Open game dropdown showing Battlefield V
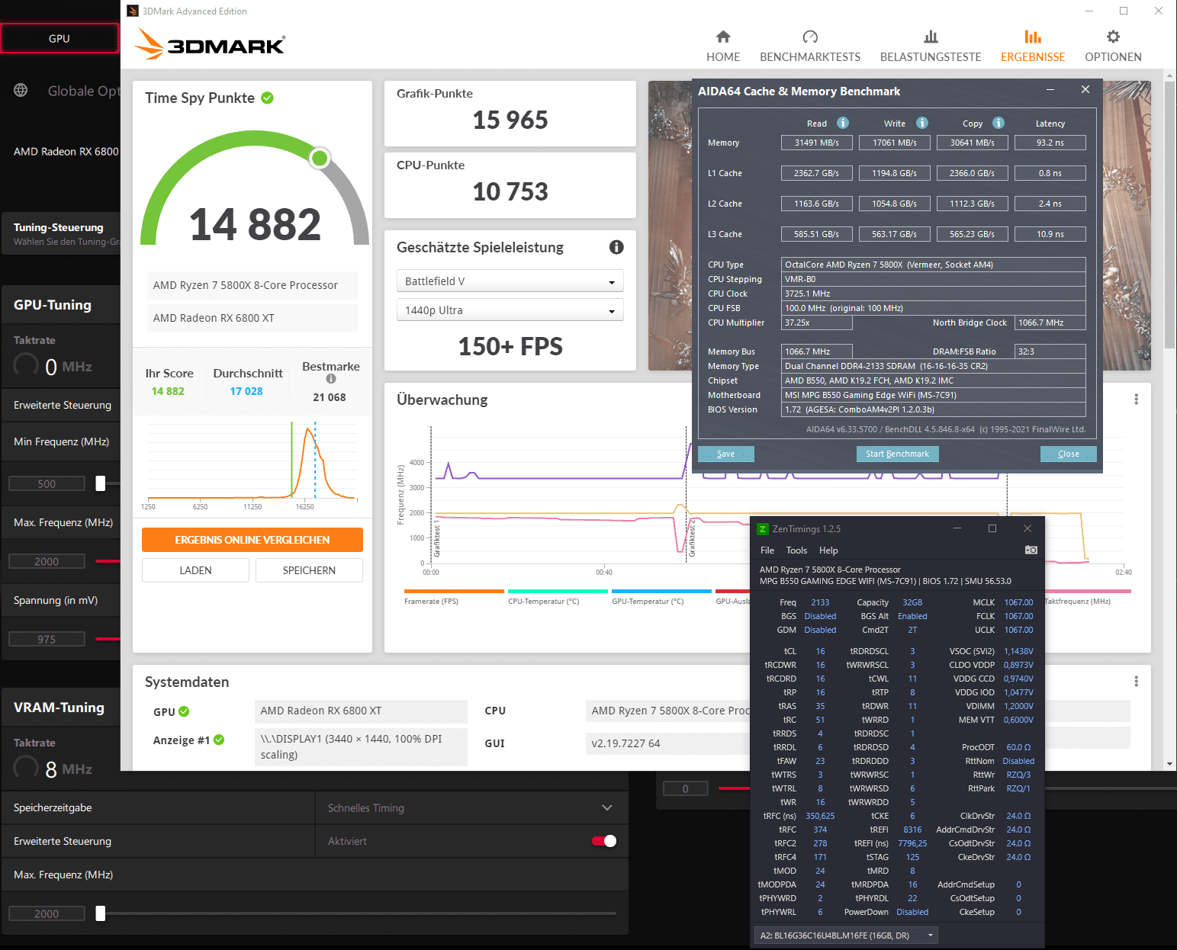The height and width of the screenshot is (950, 1177). click(x=510, y=281)
